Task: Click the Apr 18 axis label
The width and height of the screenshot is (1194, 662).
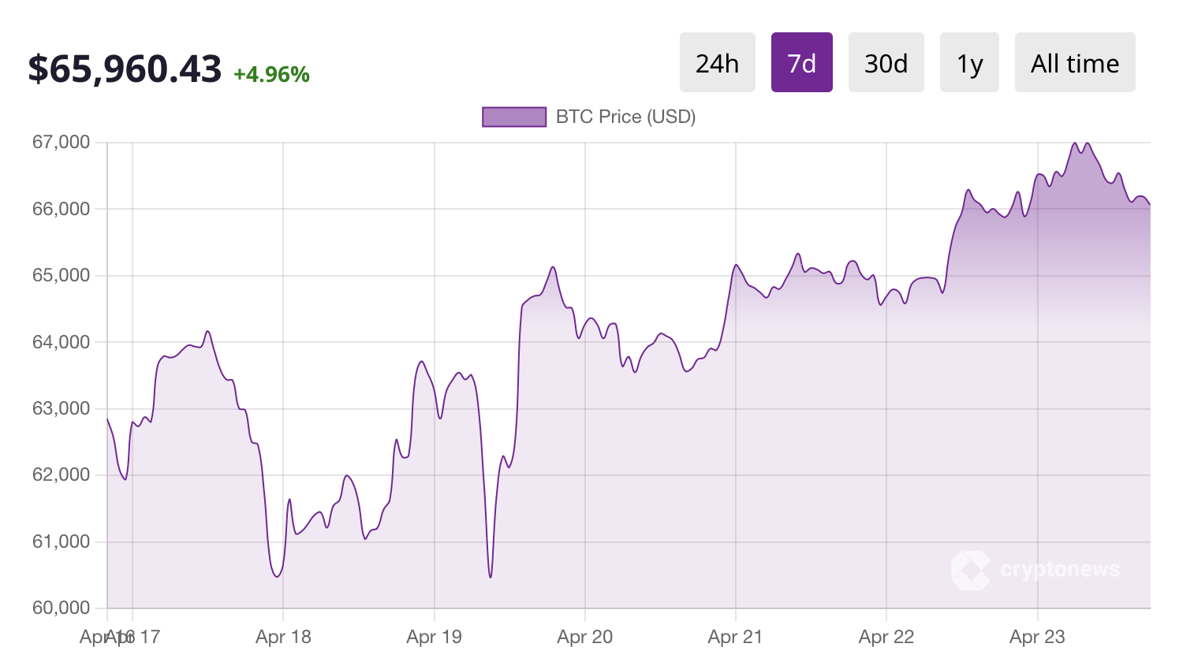Action: [283, 636]
